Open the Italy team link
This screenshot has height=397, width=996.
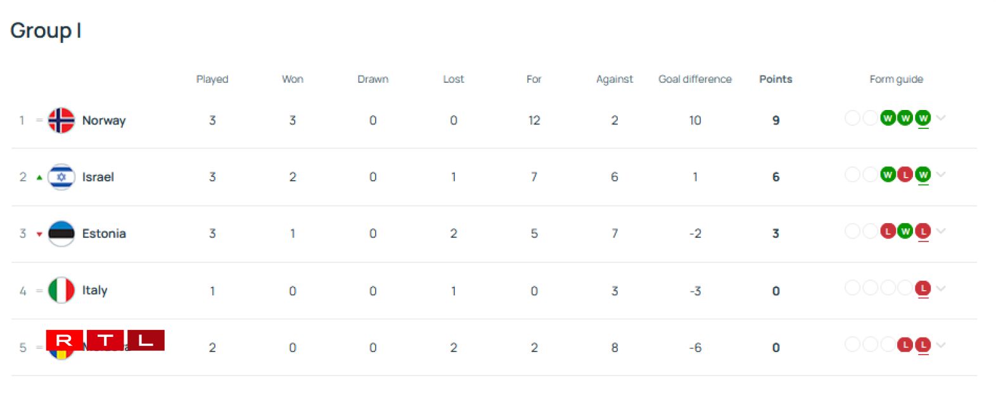click(94, 290)
